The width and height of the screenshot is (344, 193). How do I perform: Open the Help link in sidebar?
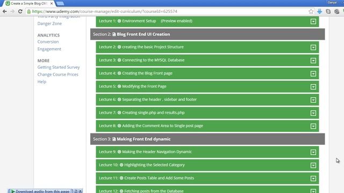42,81
